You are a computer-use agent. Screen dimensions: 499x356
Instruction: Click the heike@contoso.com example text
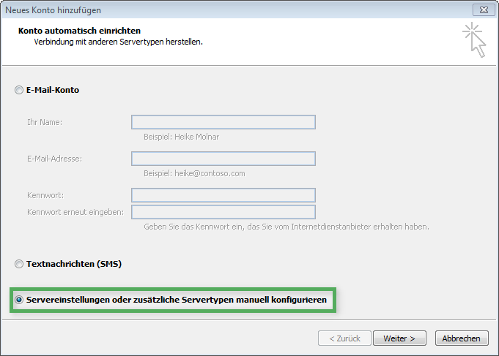click(x=210, y=173)
